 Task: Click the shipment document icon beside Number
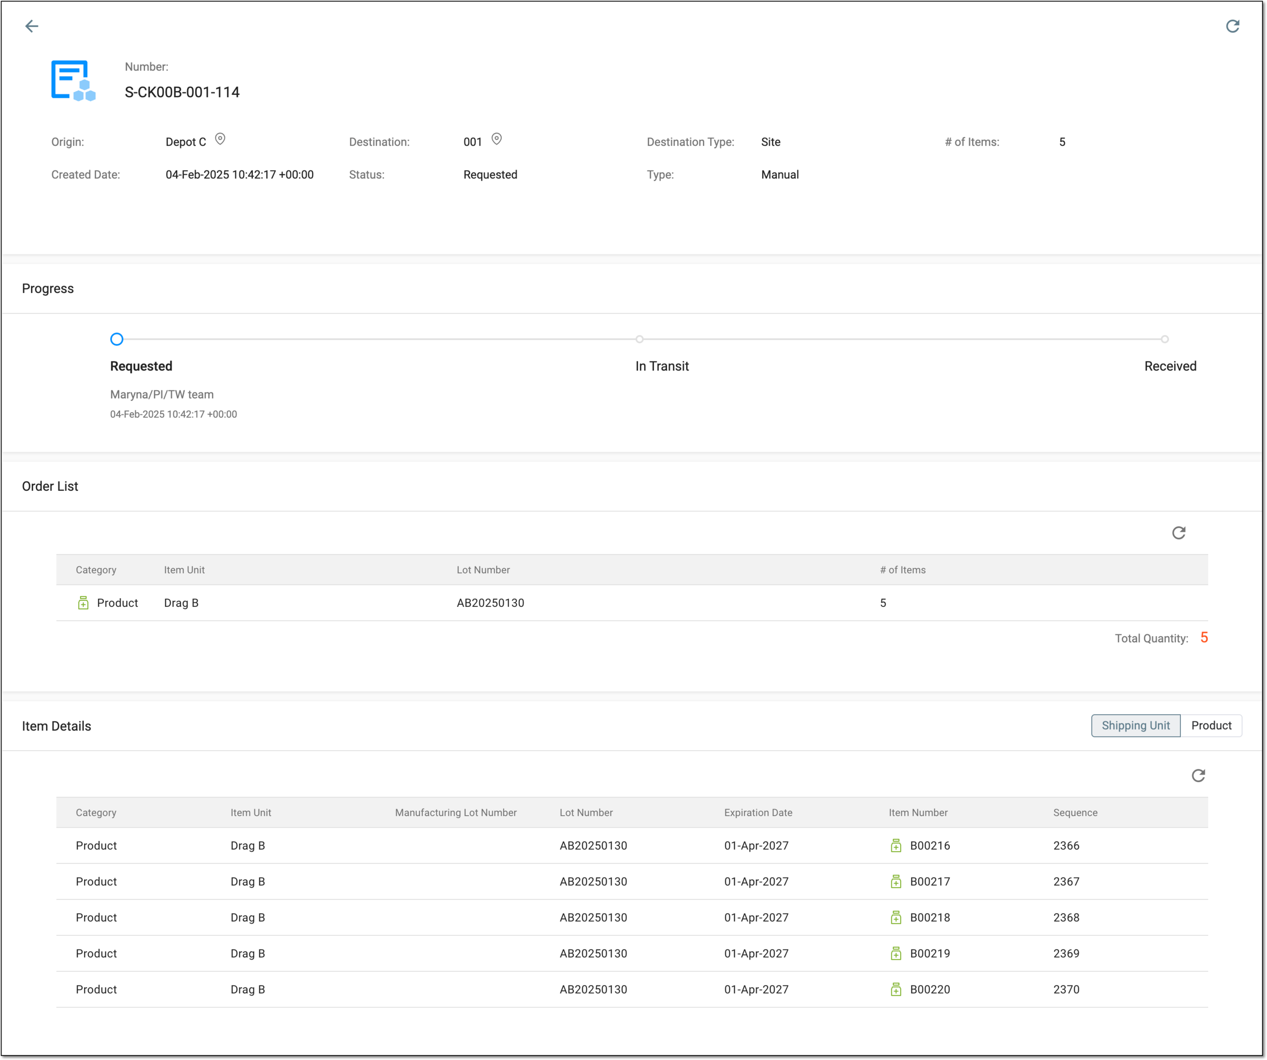[x=73, y=80]
